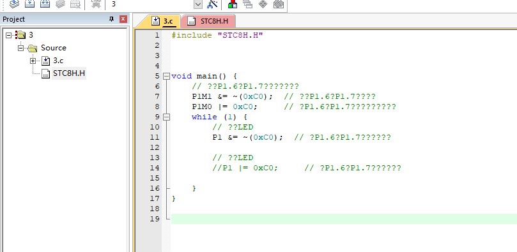Screen dimensions: 517x252
Task: Click the P1M0 |= 0xC0; statement
Action: [x=224, y=107]
